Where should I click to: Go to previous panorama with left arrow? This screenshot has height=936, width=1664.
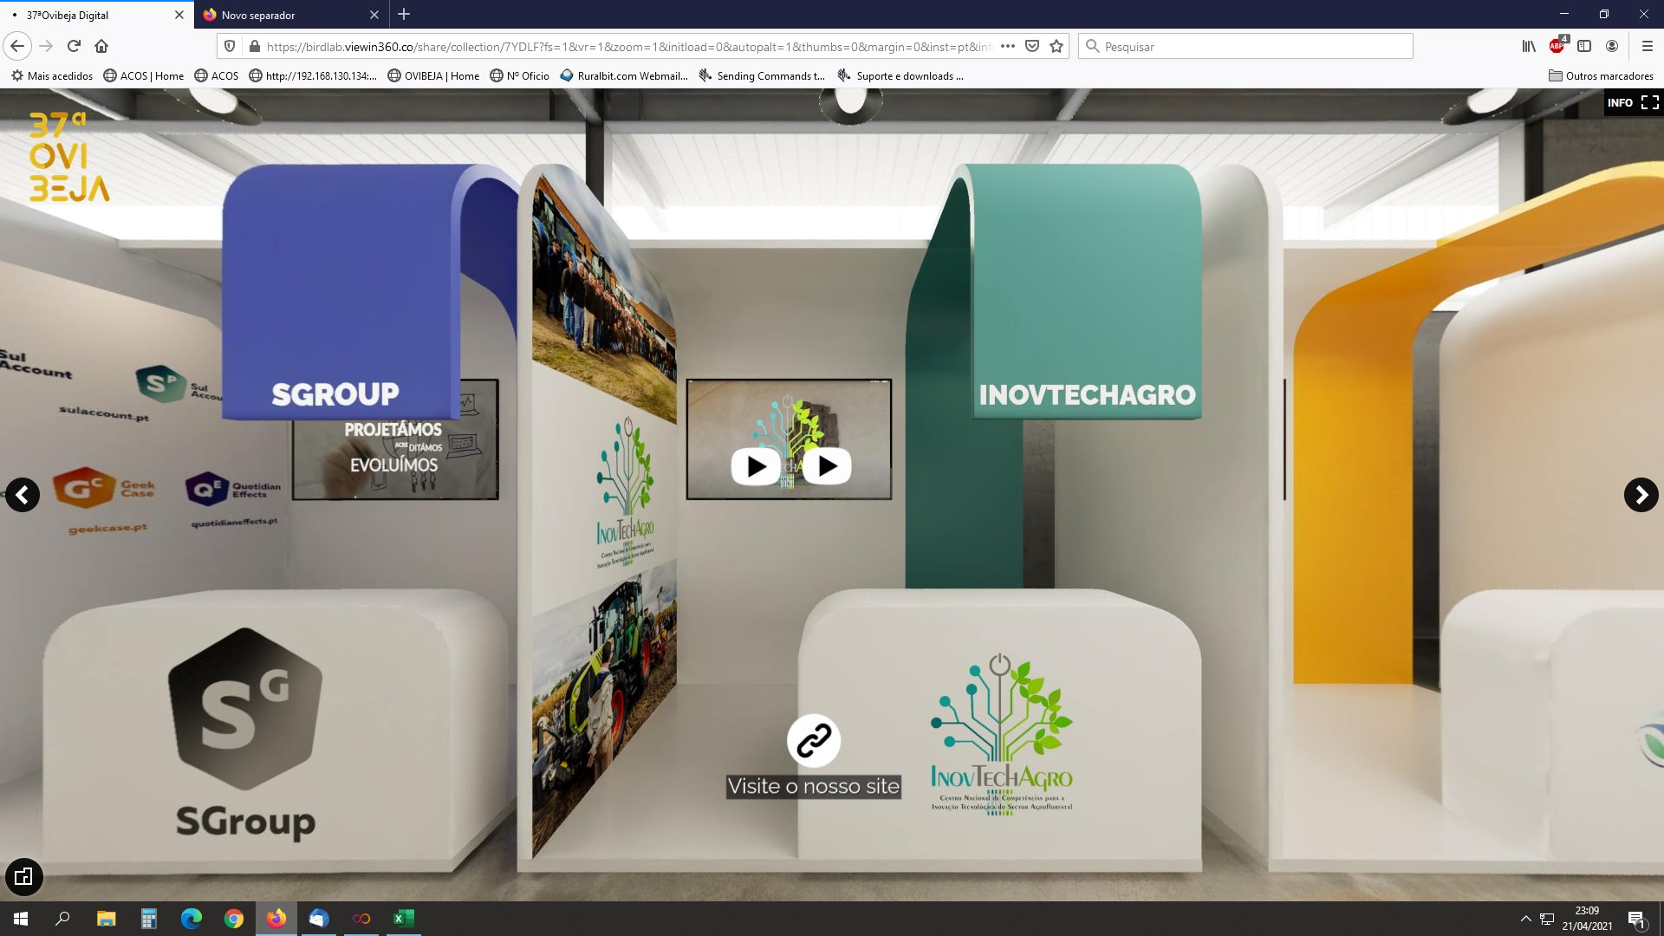(23, 495)
